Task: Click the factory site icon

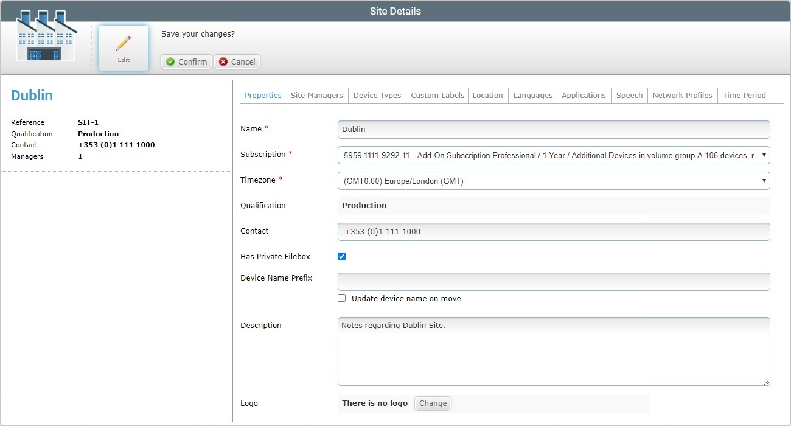Action: 46,37
